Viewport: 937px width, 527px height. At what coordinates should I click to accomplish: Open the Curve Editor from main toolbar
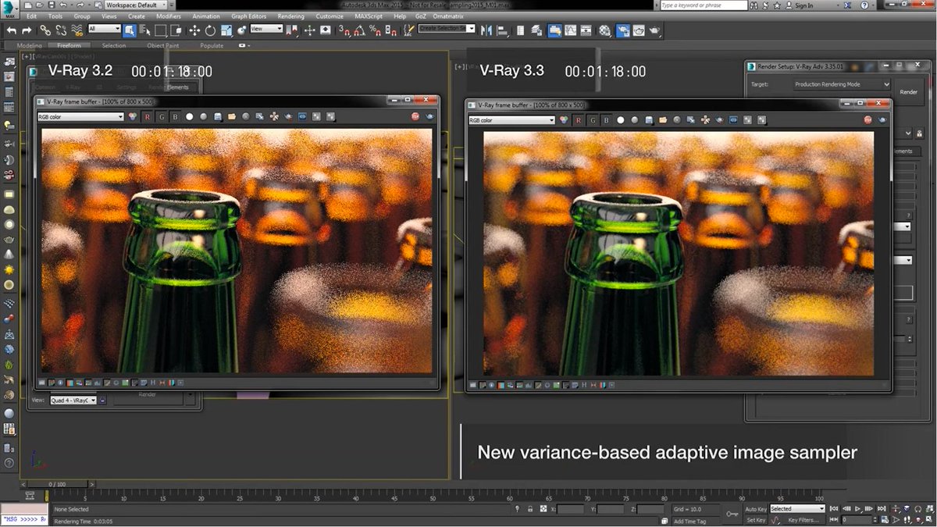[570, 30]
